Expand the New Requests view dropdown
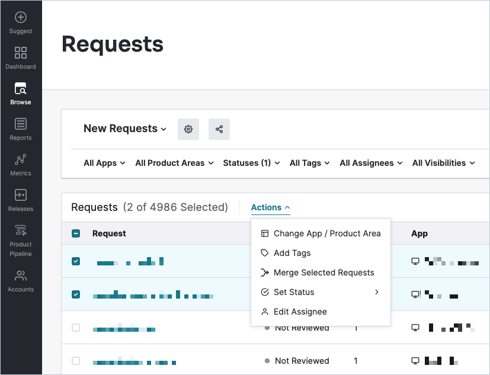 coord(124,129)
